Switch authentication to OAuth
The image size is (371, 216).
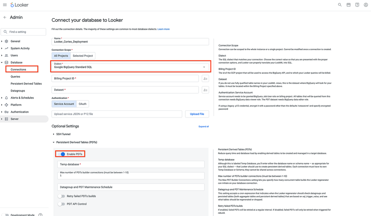pyautogui.click(x=82, y=104)
